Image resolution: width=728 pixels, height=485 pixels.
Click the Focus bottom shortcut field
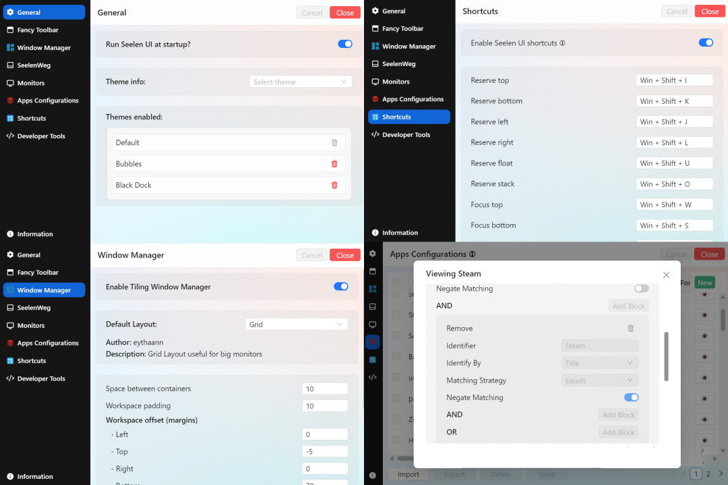point(674,225)
